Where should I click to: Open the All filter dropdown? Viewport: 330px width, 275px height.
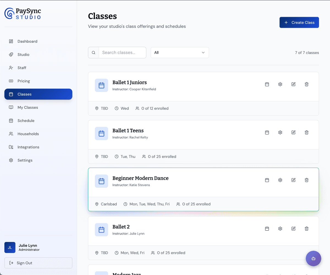[x=180, y=52]
